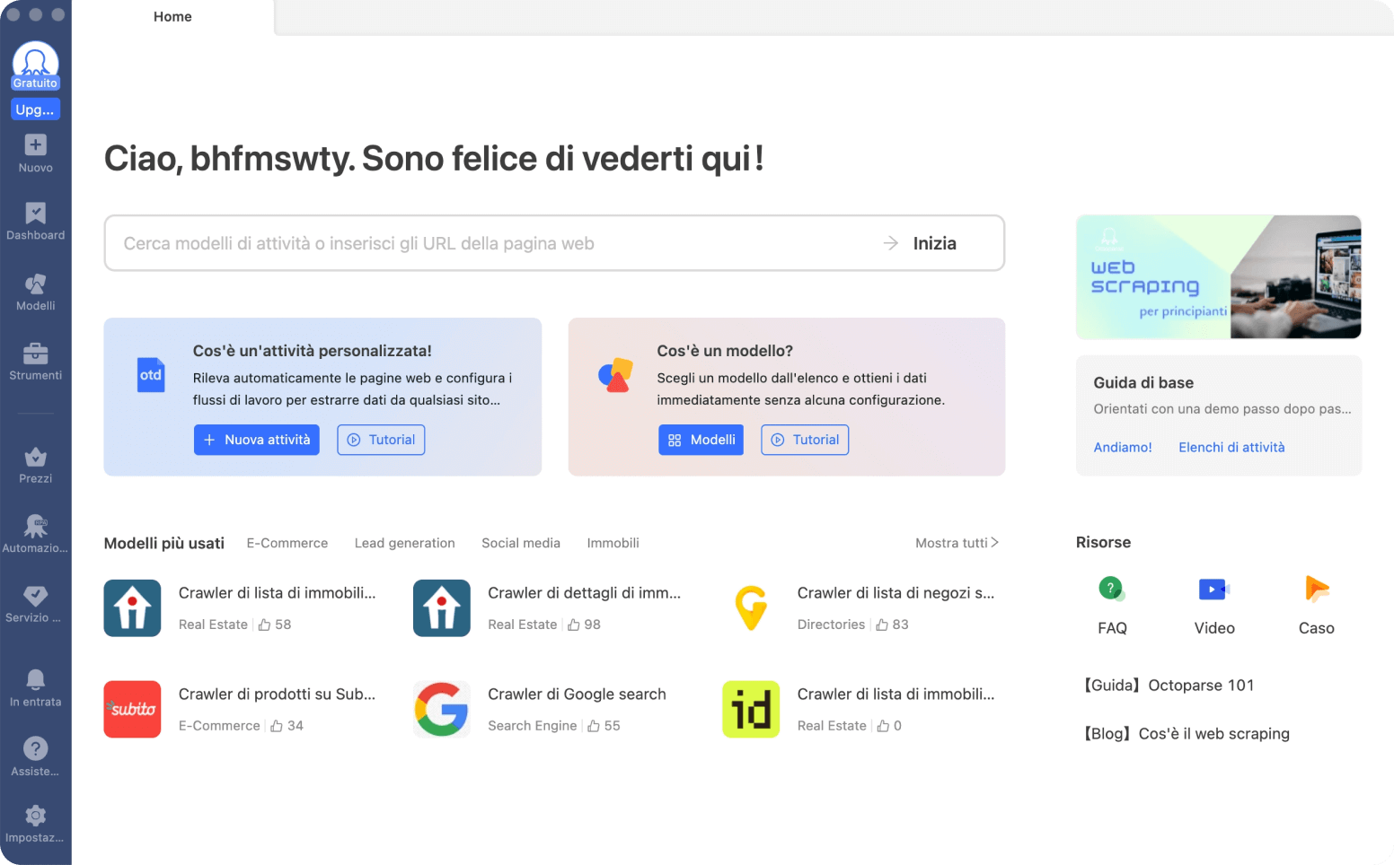The height and width of the screenshot is (865, 1394).
Task: Open the web scraping per principianti banner
Action: [1218, 276]
